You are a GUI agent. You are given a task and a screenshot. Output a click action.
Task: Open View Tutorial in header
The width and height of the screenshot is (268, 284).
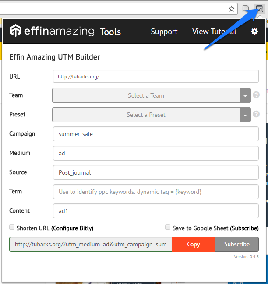pos(214,32)
